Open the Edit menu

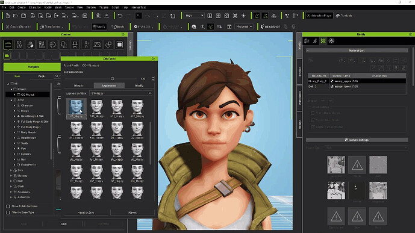(12, 7)
